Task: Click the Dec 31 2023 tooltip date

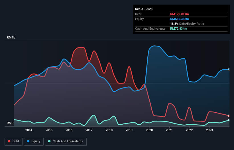Action: point(144,9)
